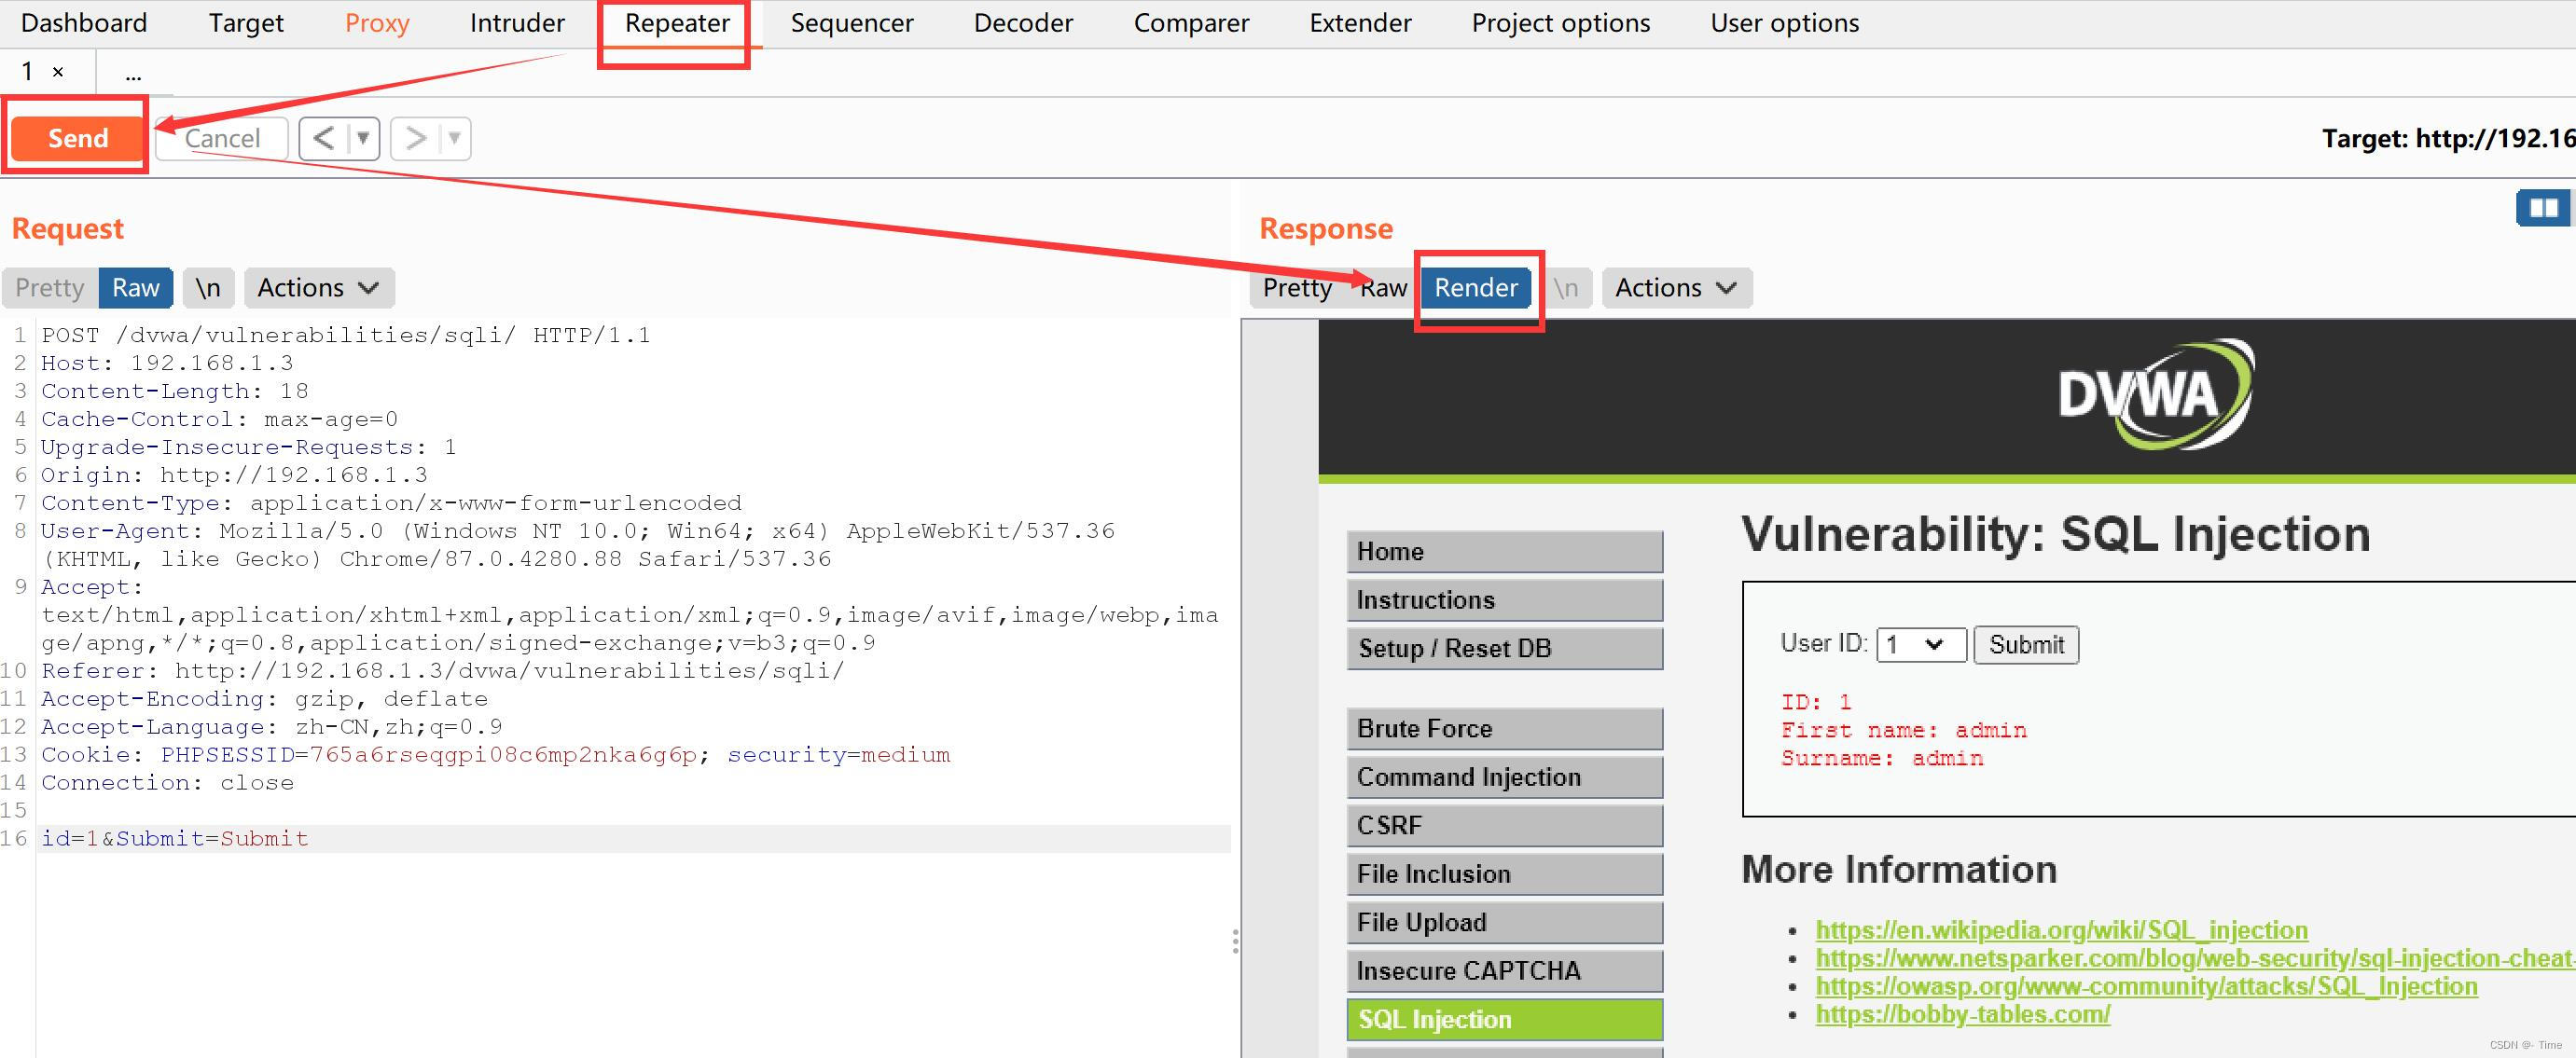The image size is (2576, 1058).
Task: Select Raw view in Request panel
Action: (x=135, y=288)
